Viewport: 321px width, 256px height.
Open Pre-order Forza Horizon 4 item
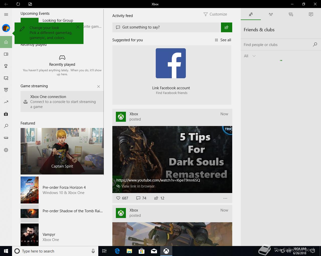[x=62, y=190]
